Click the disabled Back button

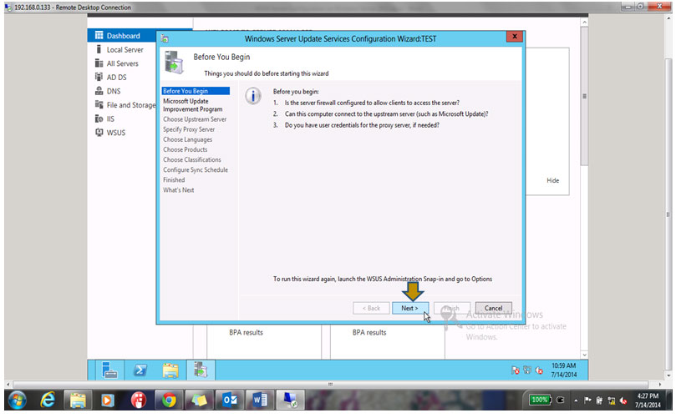tap(371, 308)
